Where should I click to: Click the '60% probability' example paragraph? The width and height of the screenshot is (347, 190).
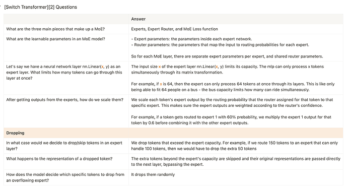[231, 120]
